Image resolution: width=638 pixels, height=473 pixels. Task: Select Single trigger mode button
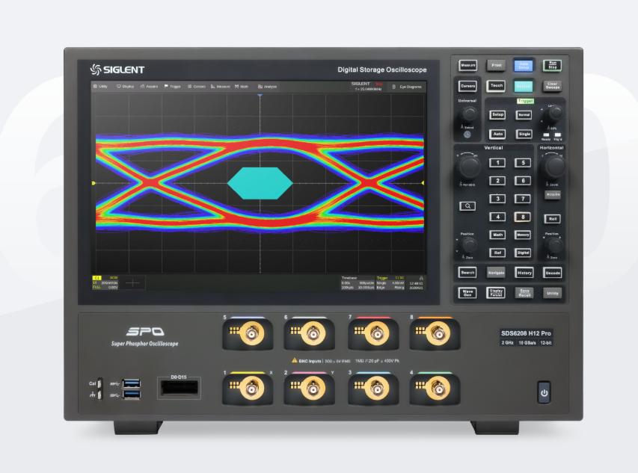point(524,134)
